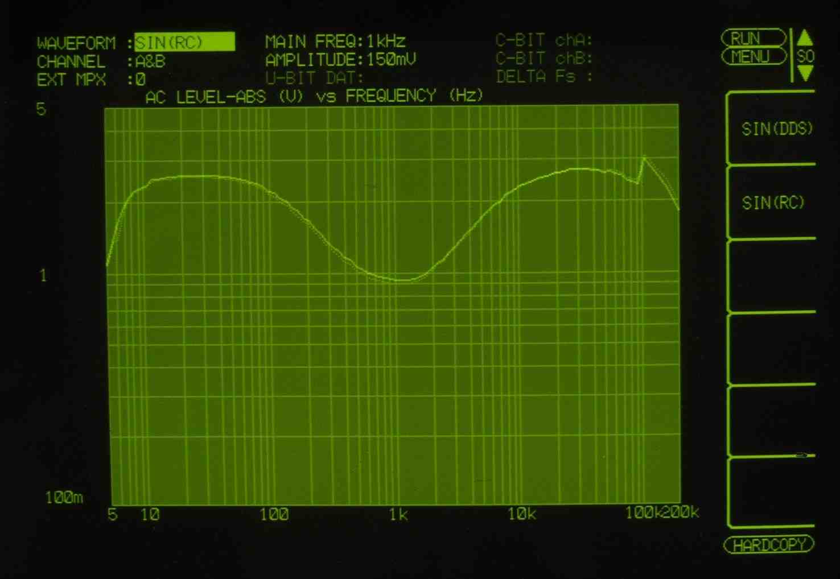The height and width of the screenshot is (579, 840).
Task: Select the SIN(DDS) softkey
Action: click(x=776, y=129)
